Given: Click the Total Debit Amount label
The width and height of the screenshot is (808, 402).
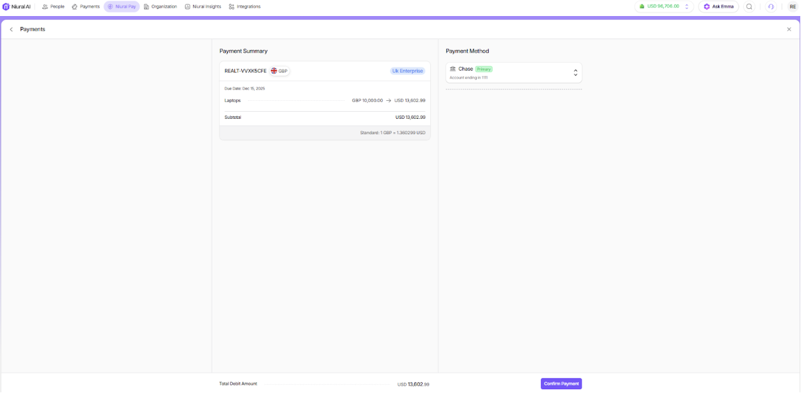Looking at the screenshot, I should [x=238, y=384].
